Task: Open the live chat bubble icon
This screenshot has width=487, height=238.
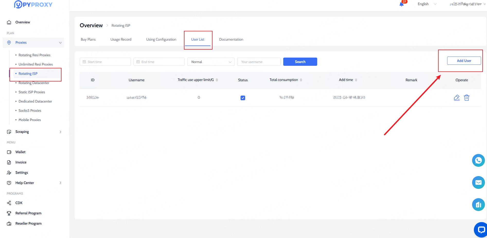Action: 481,230
